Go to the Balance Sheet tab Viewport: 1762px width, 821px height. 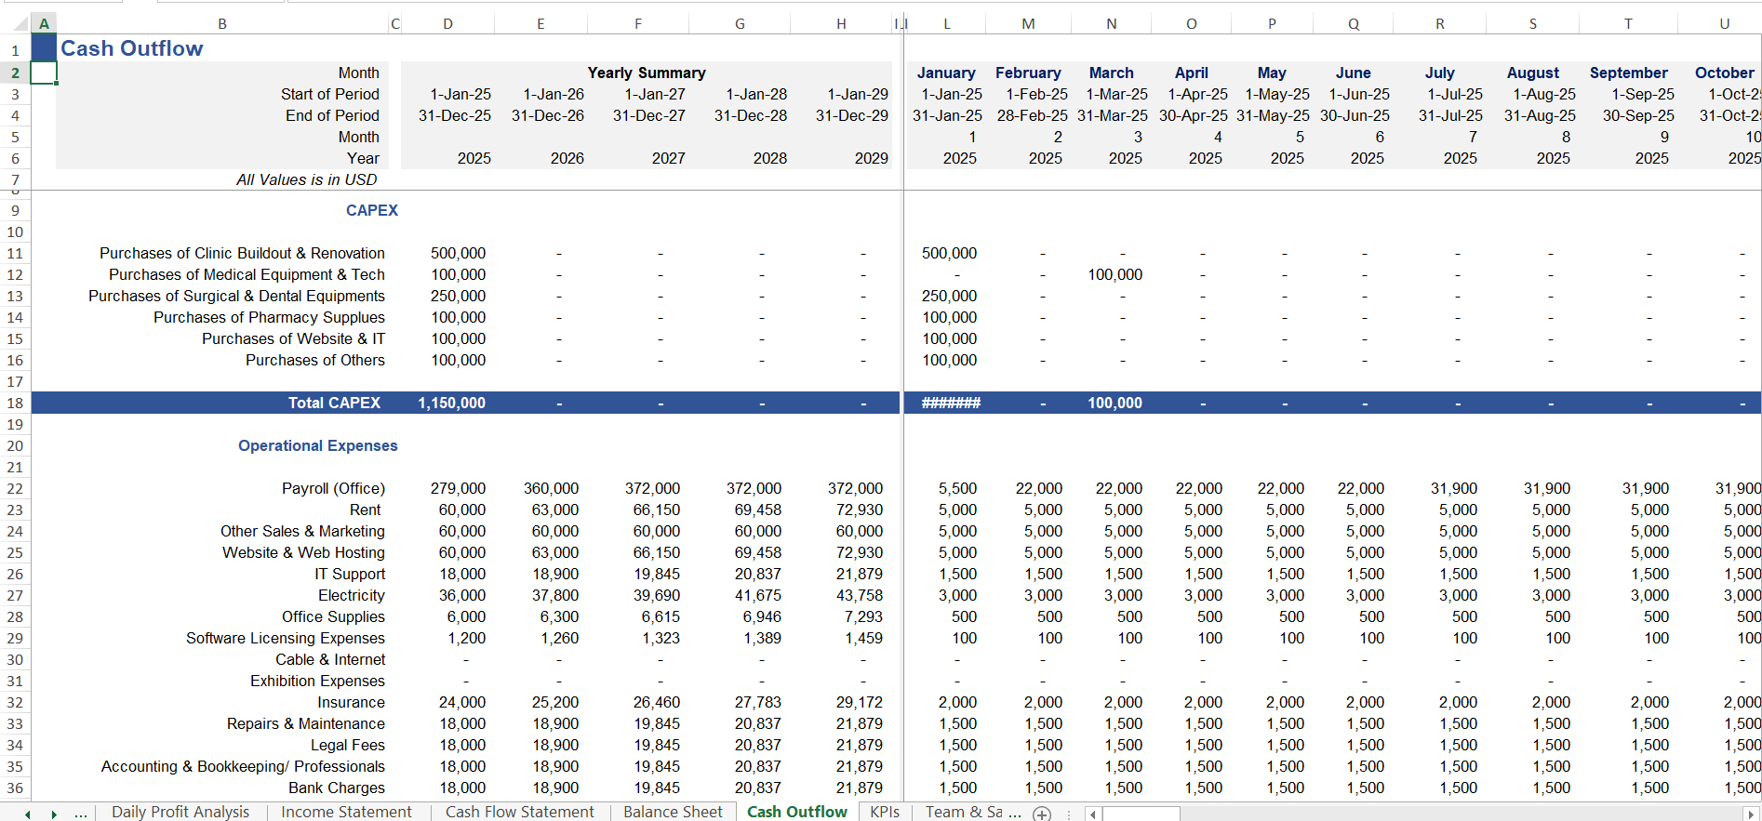pyautogui.click(x=673, y=812)
